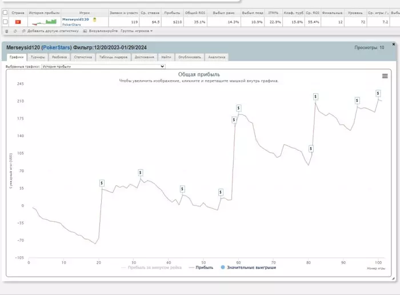Click the Общая прибыль chart title
Screen dimensions: 400x295
click(x=199, y=74)
